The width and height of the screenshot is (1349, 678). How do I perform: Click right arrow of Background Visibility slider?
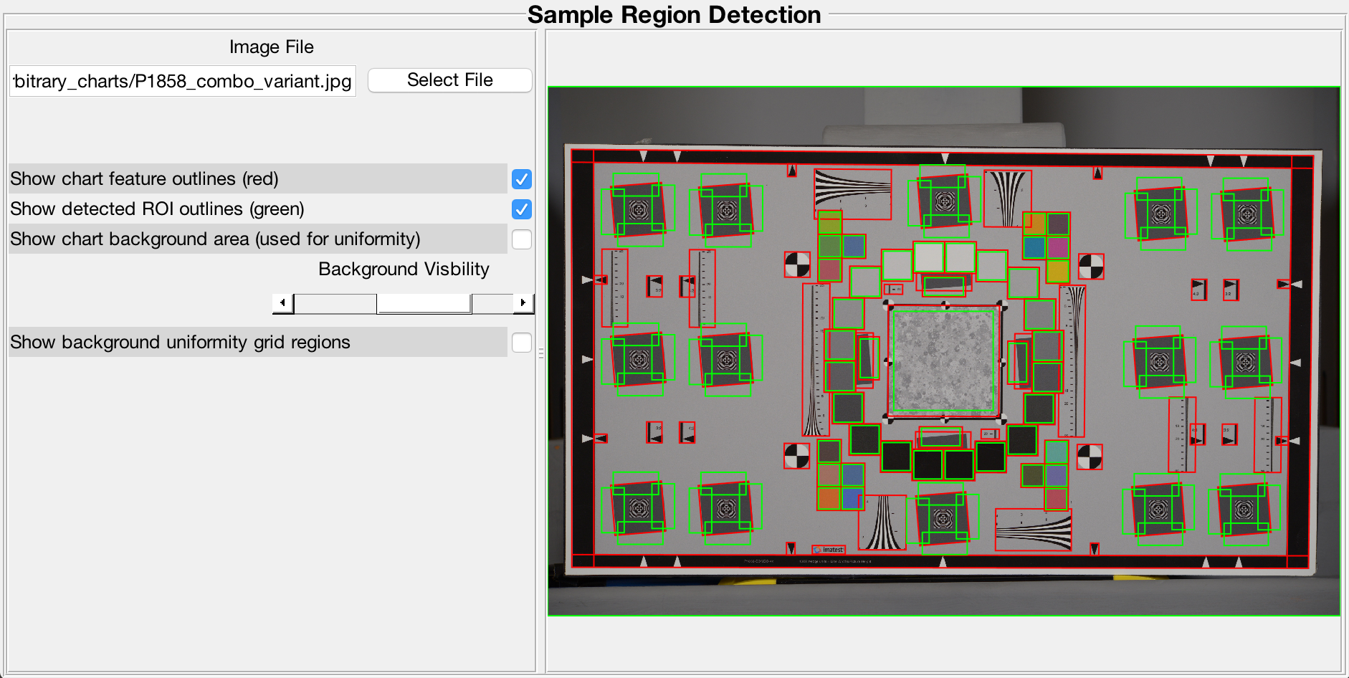[x=523, y=303]
